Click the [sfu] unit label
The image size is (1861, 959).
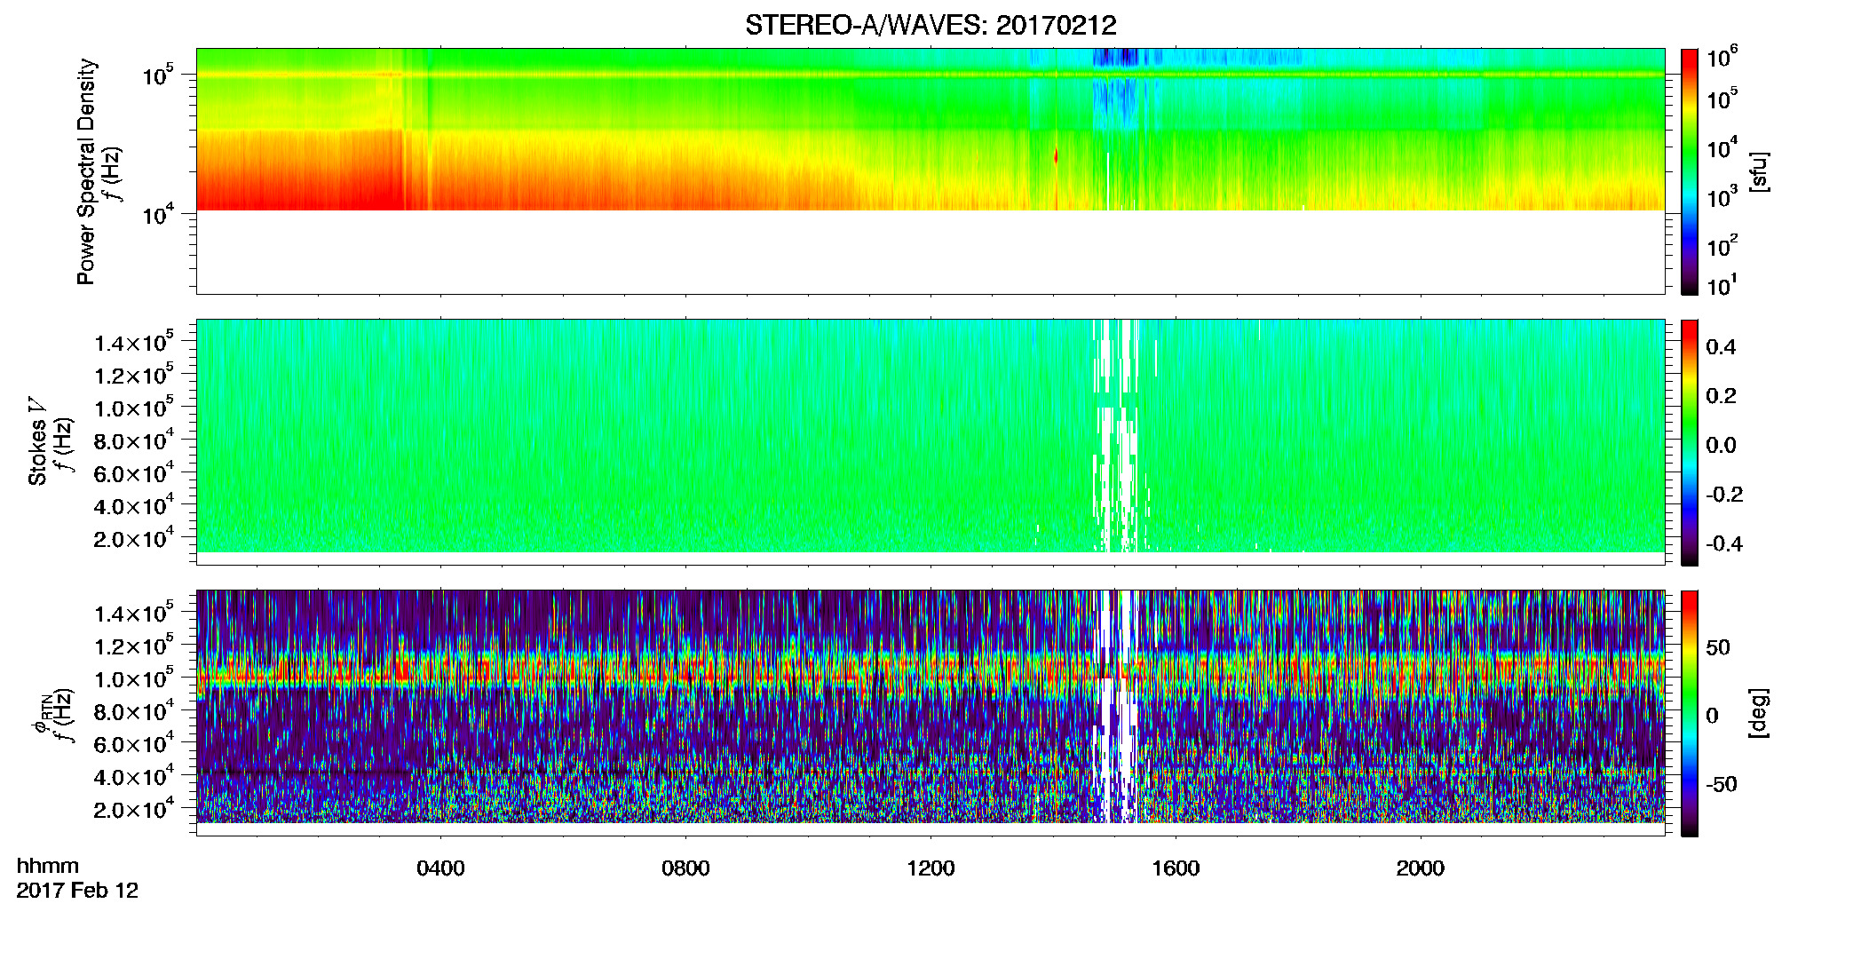pos(1759,172)
